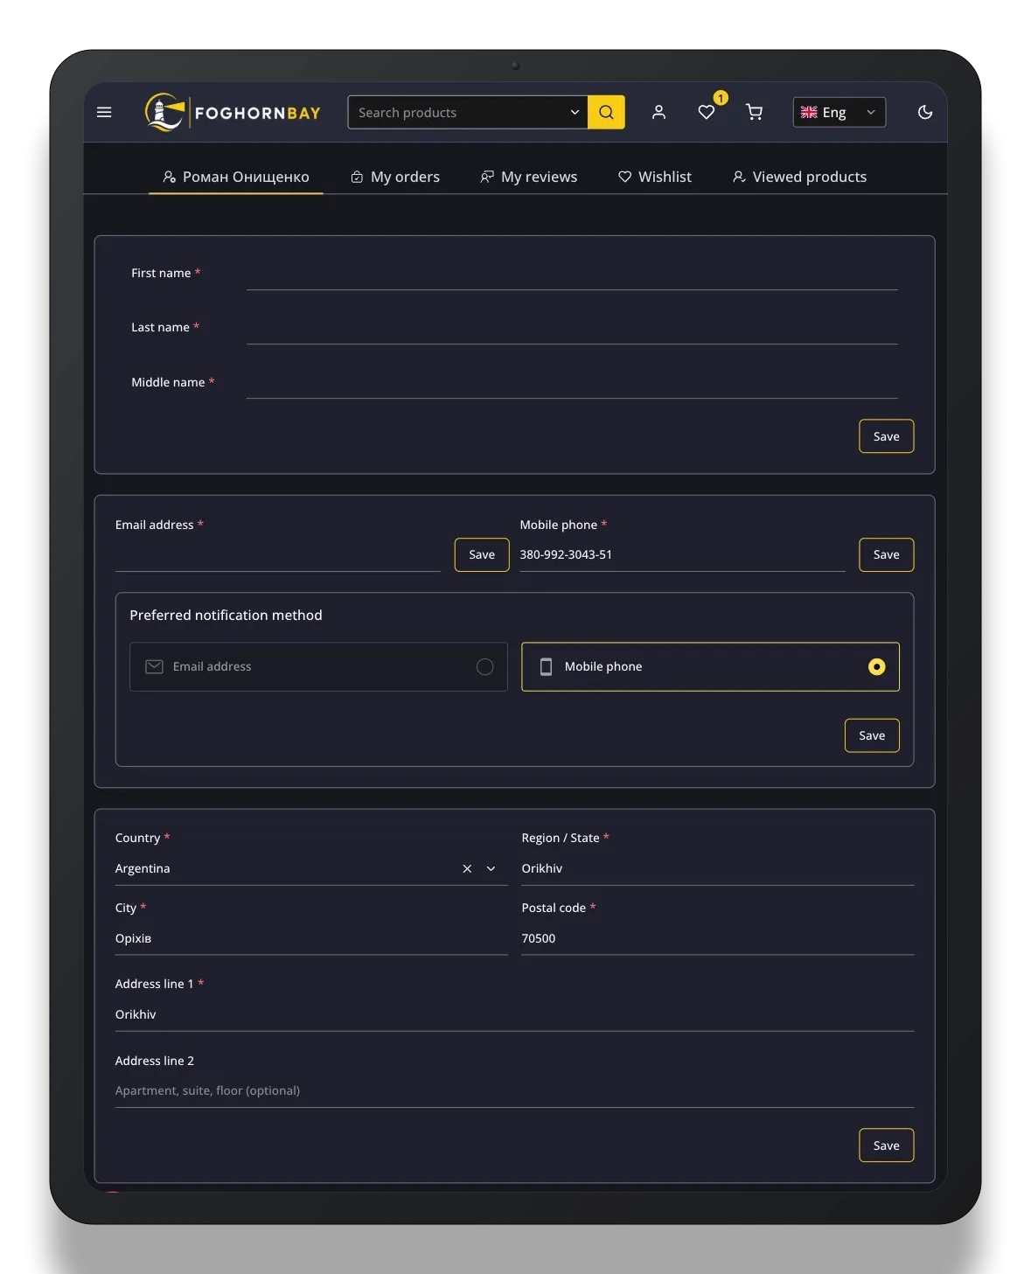Toggle dark mode moon icon
The width and height of the screenshot is (1031, 1274).
tap(924, 112)
